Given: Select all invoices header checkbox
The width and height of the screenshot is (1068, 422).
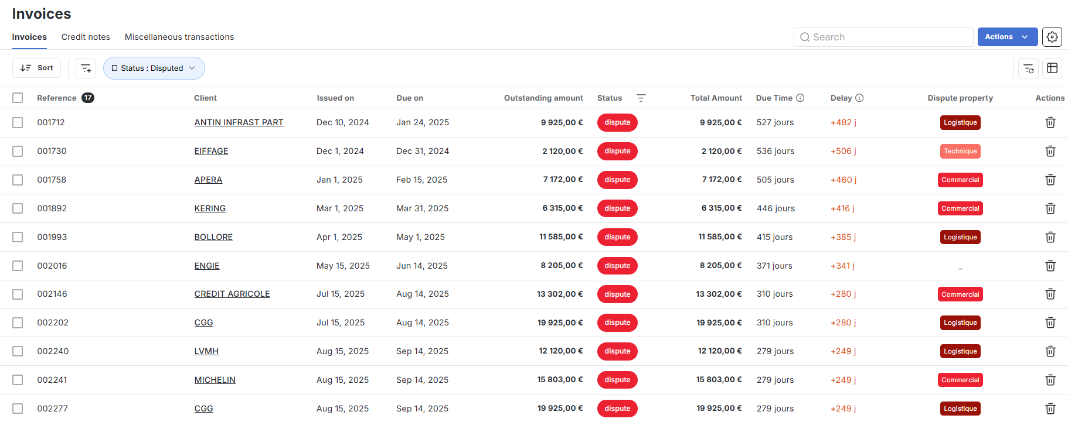Looking at the screenshot, I should (x=18, y=98).
